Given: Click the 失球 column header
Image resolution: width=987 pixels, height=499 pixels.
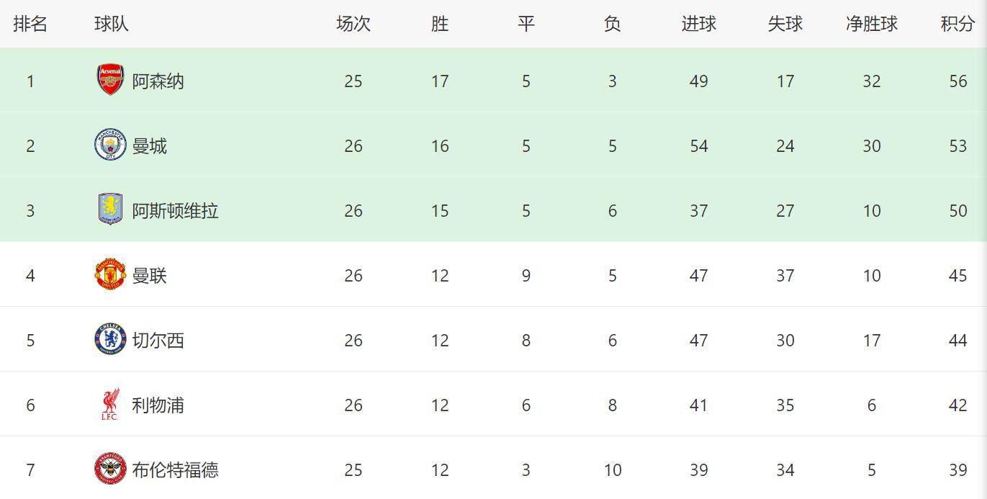Looking at the screenshot, I should click(x=785, y=24).
